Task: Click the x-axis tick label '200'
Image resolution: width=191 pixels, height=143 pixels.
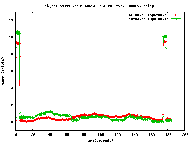Action: tap(185, 135)
